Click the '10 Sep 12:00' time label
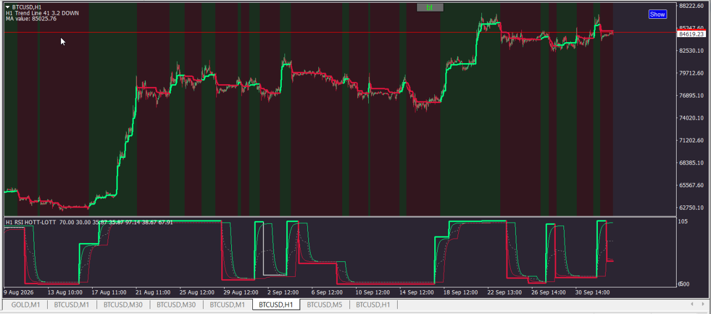 372,292
